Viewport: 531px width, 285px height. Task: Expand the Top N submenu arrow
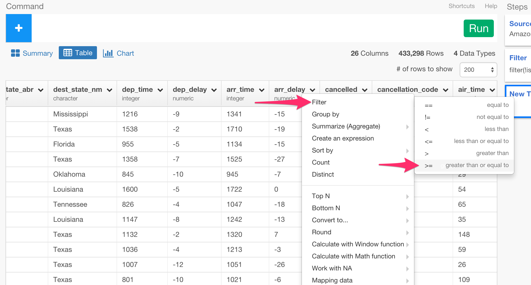click(x=407, y=196)
